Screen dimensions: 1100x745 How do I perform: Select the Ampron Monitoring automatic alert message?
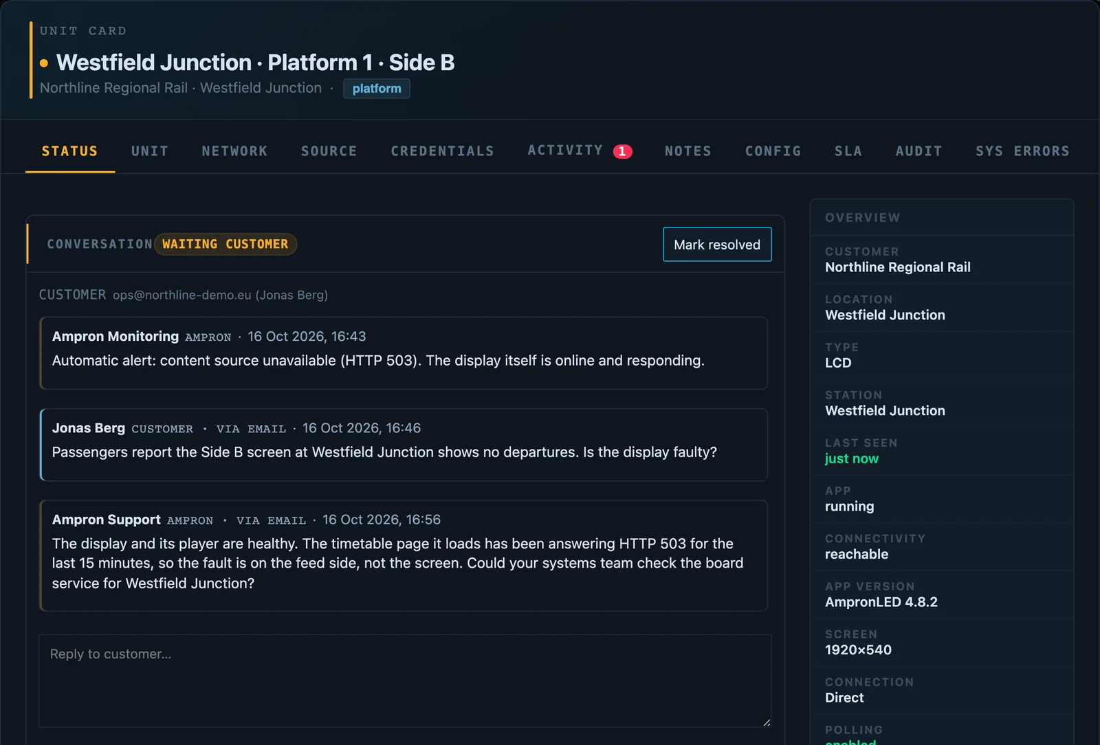tap(404, 353)
